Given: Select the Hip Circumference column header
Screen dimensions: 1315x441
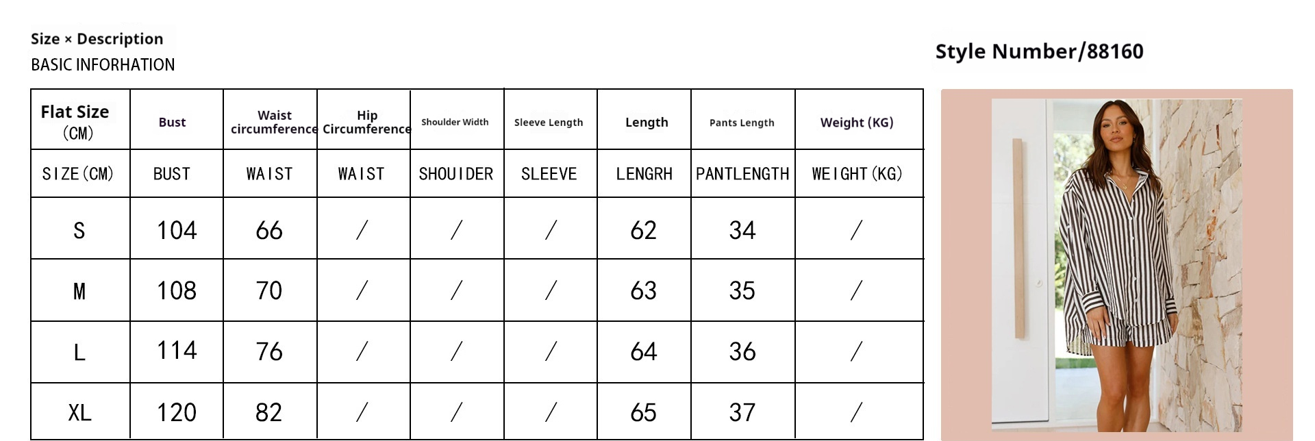Looking at the screenshot, I should [366, 123].
